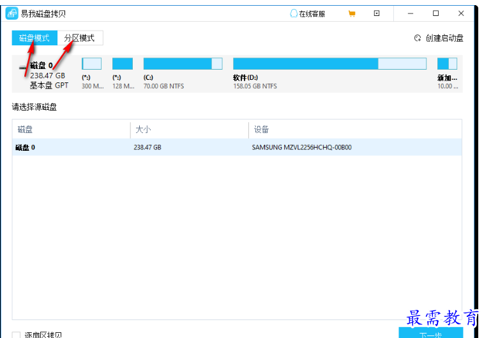Select the 300 MB partition bar
The height and width of the screenshot is (338, 484).
point(92,64)
